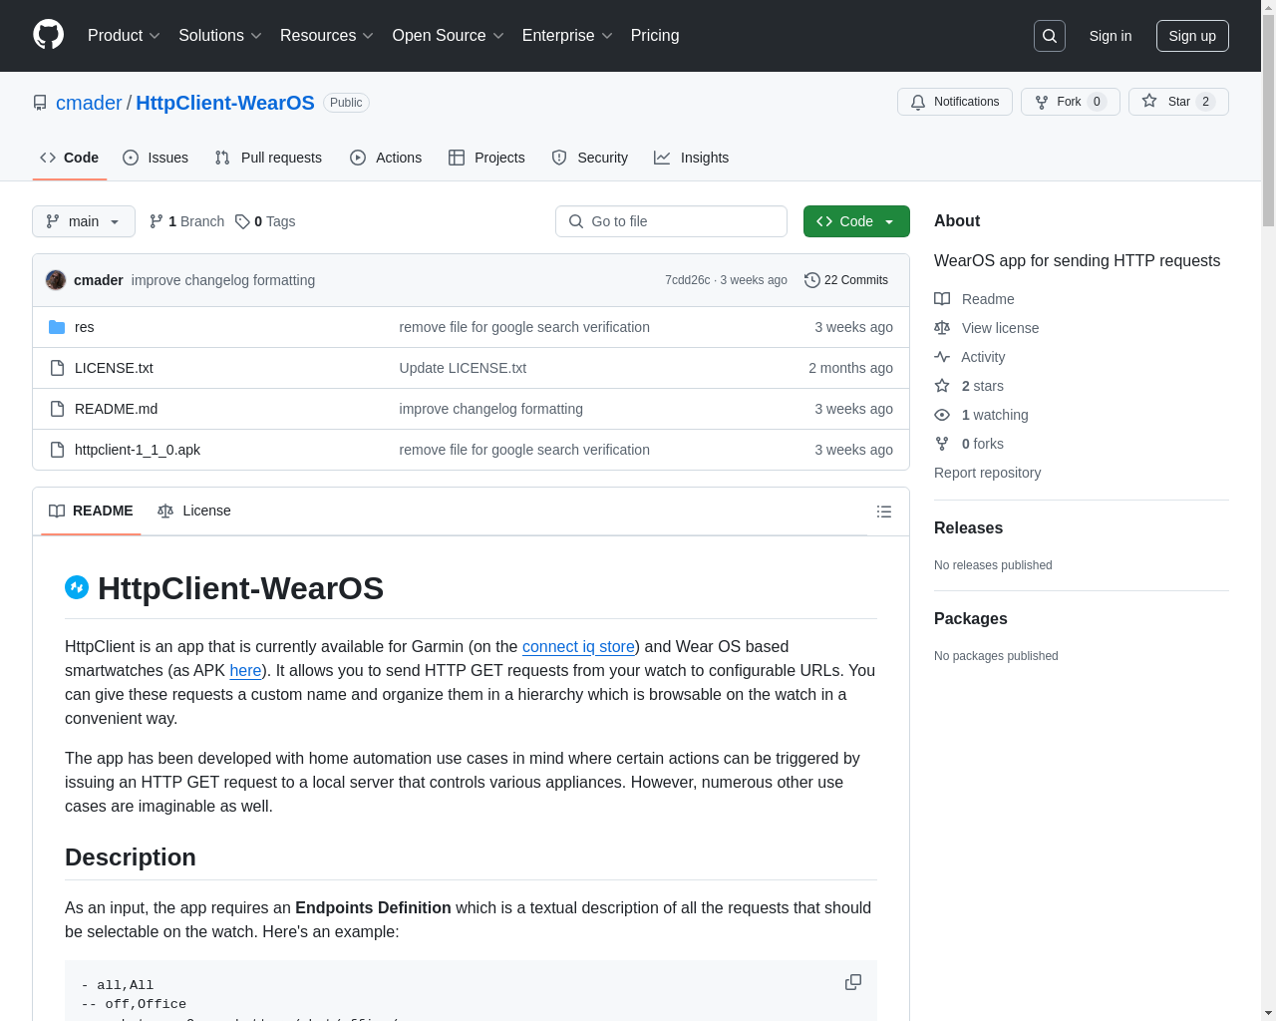
Task: Click cmader's avatar in commit row
Action: (x=56, y=280)
